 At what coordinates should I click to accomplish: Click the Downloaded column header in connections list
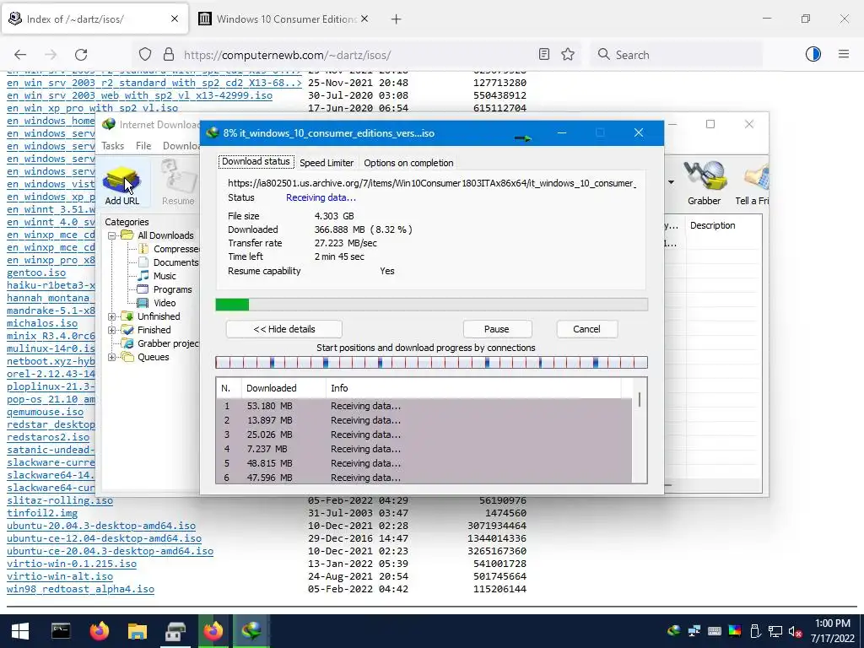[x=283, y=388]
